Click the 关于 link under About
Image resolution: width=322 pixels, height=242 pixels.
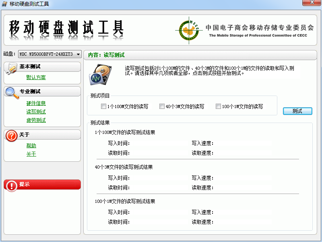pyautogui.click(x=31, y=154)
